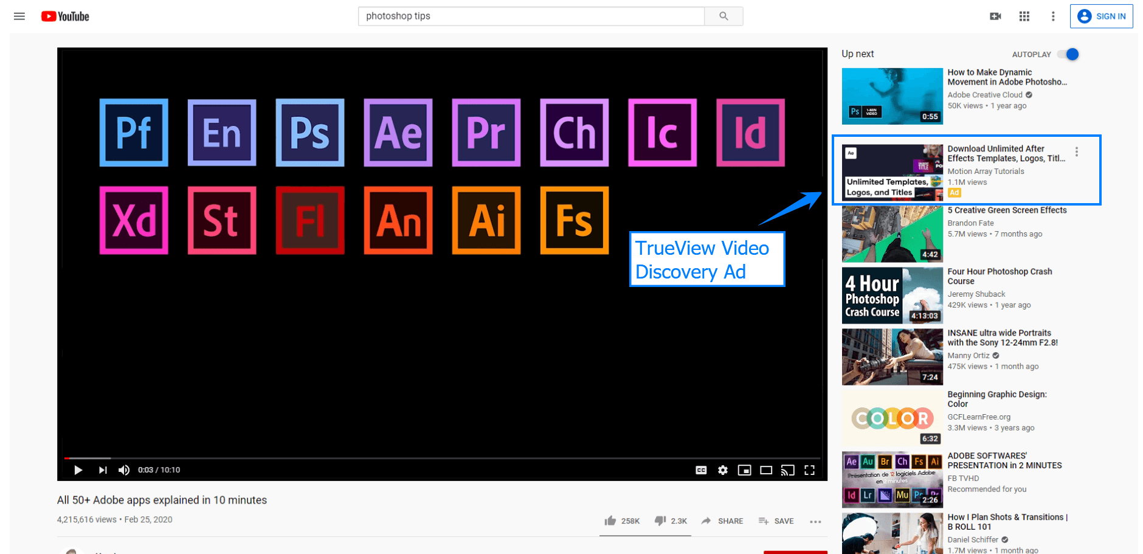Switch to miniplayer mode
1143x554 pixels.
[x=744, y=470]
